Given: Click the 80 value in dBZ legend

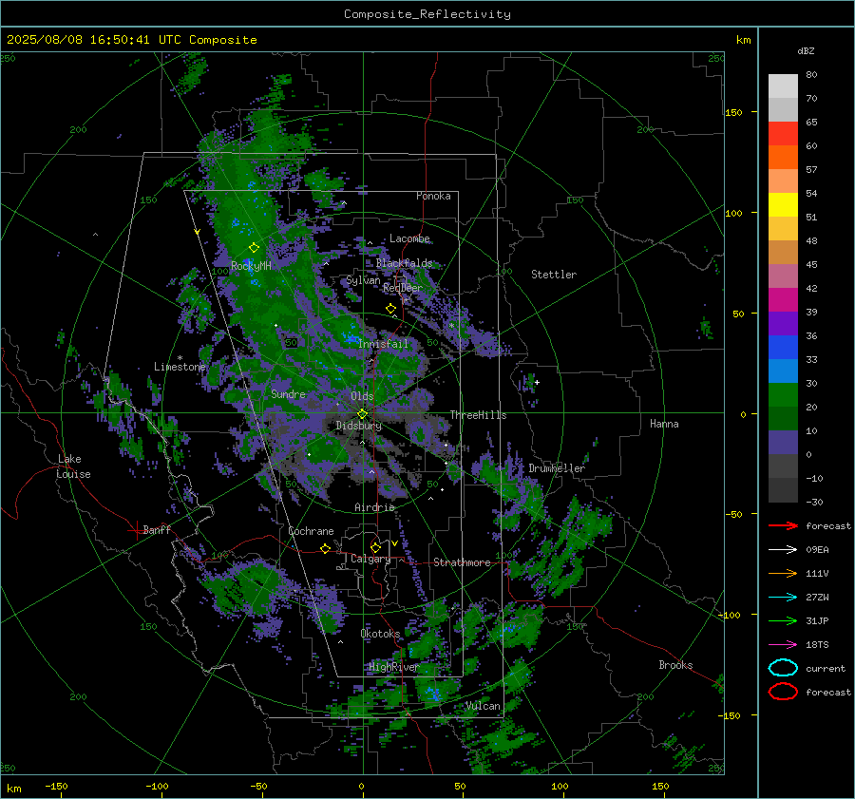Looking at the screenshot, I should 811,75.
